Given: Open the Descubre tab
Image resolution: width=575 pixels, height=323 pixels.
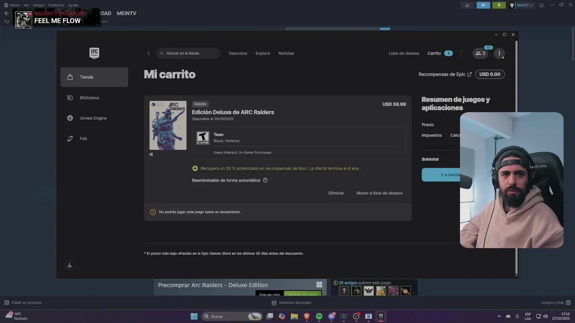Looking at the screenshot, I should [x=238, y=53].
